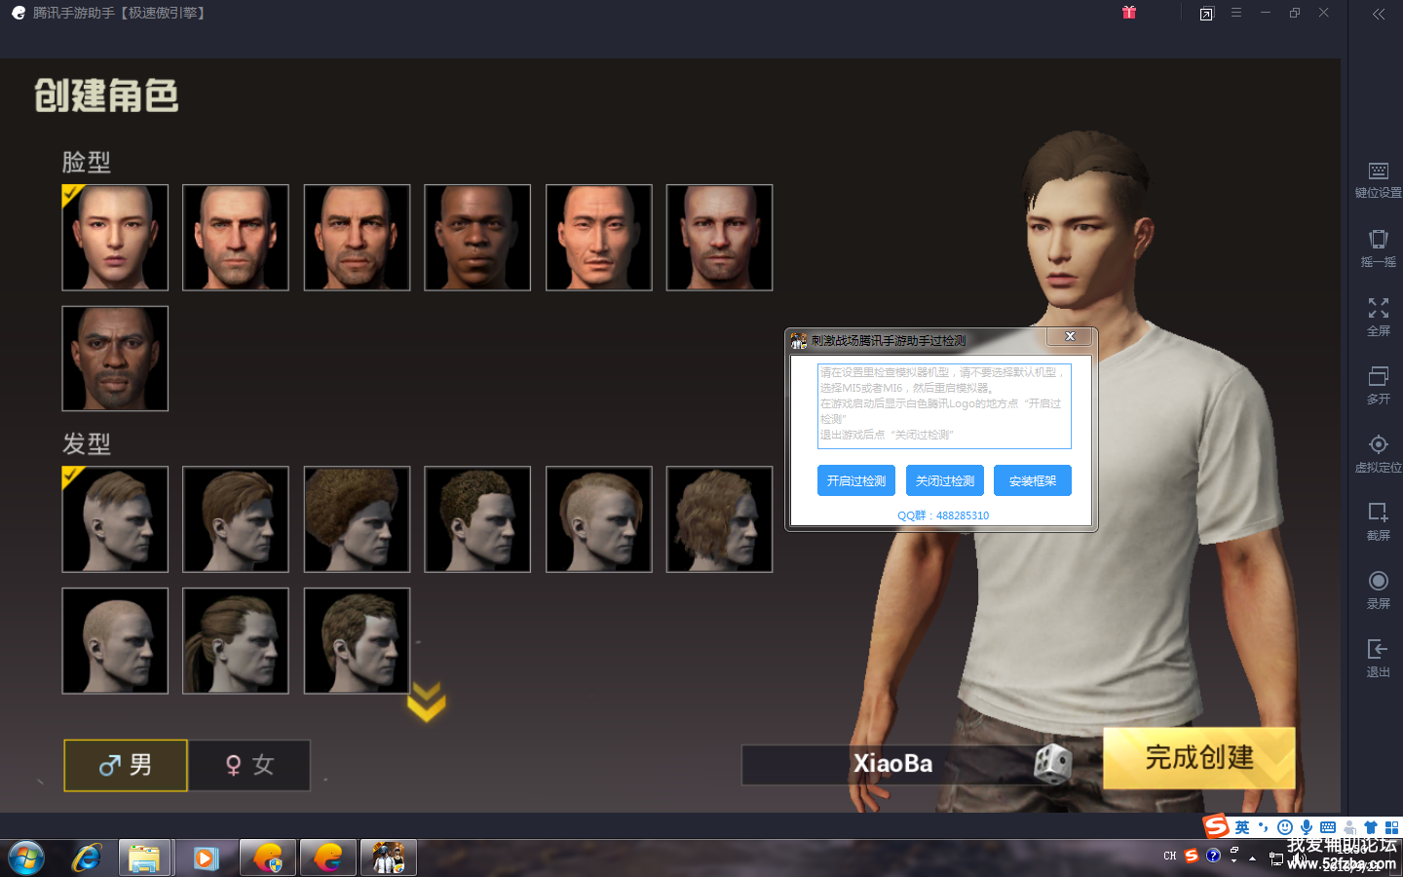Viewport: 1403px width, 877px height.
Task: Open the Windows Start button
Action: click(x=26, y=858)
